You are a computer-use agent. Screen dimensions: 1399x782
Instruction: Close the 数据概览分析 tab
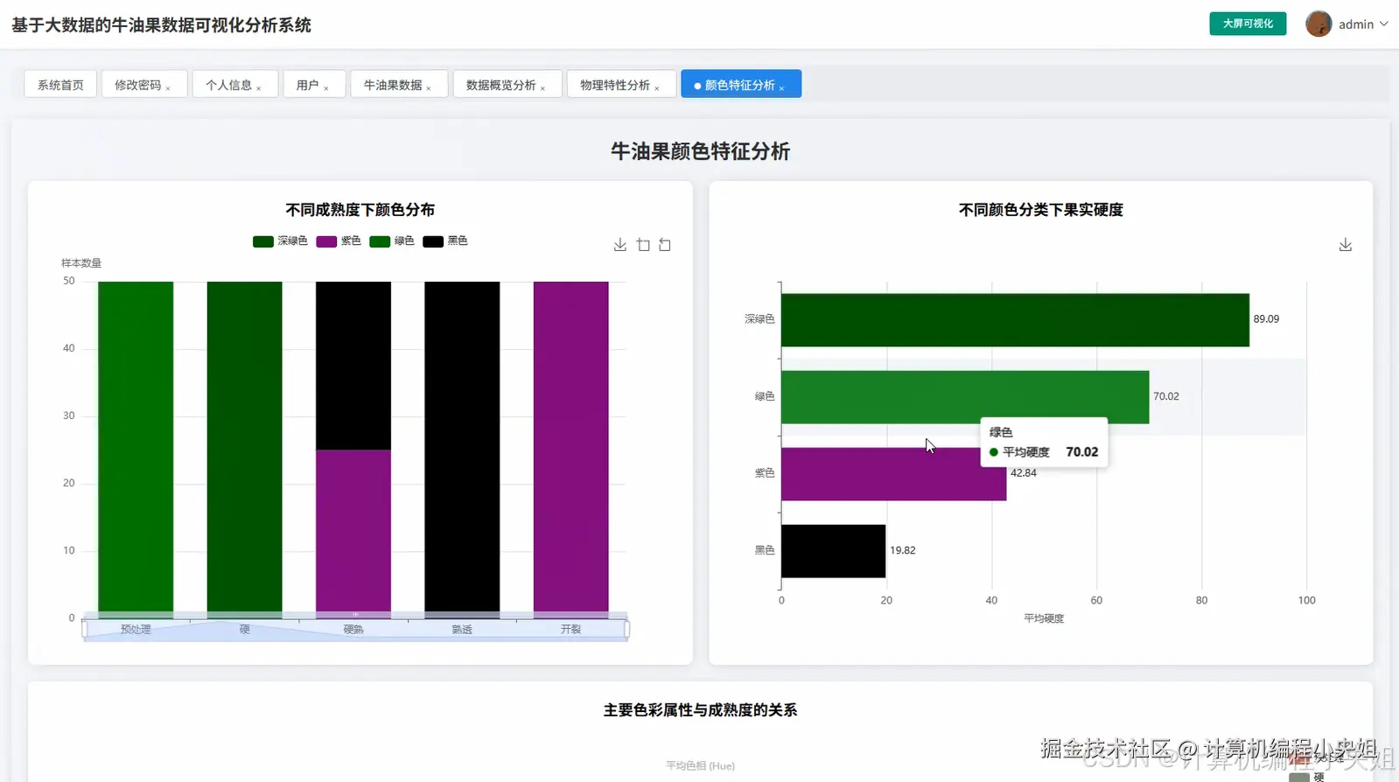coord(542,87)
